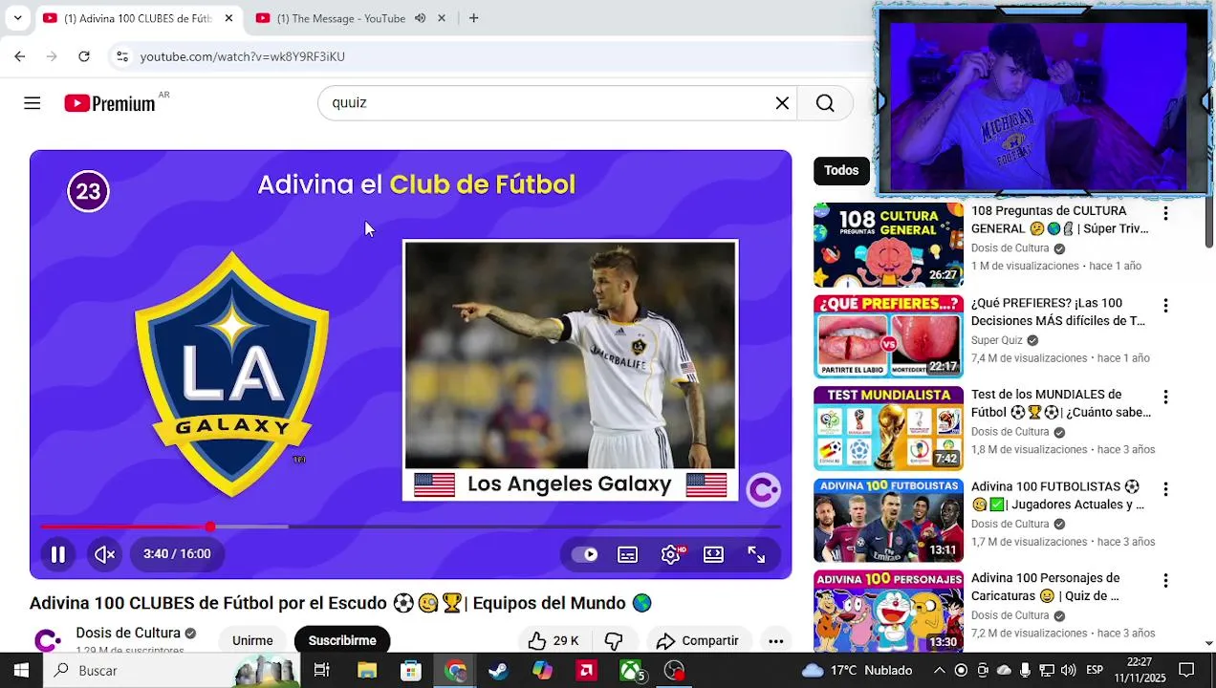The height and width of the screenshot is (688, 1216).
Task: Unmute the video with the speaker icon
Action: [104, 554]
